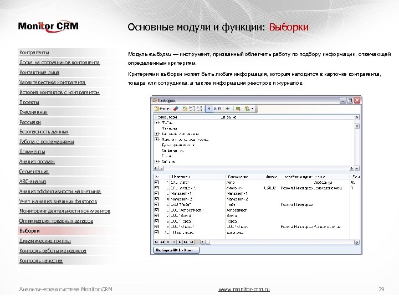Viewport: 399px width, 299px height.
Task: Go to Контактные лица section
Action: tap(39, 73)
